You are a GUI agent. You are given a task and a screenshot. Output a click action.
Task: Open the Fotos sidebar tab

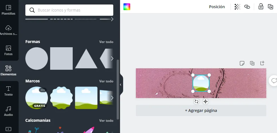coord(8,50)
